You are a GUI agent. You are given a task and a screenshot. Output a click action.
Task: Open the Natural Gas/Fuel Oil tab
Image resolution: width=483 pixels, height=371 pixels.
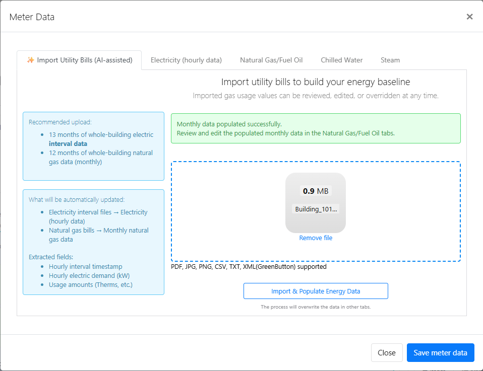[x=271, y=60]
